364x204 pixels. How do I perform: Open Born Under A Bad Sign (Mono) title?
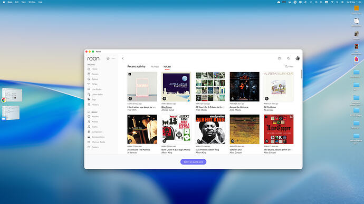(x=176, y=150)
